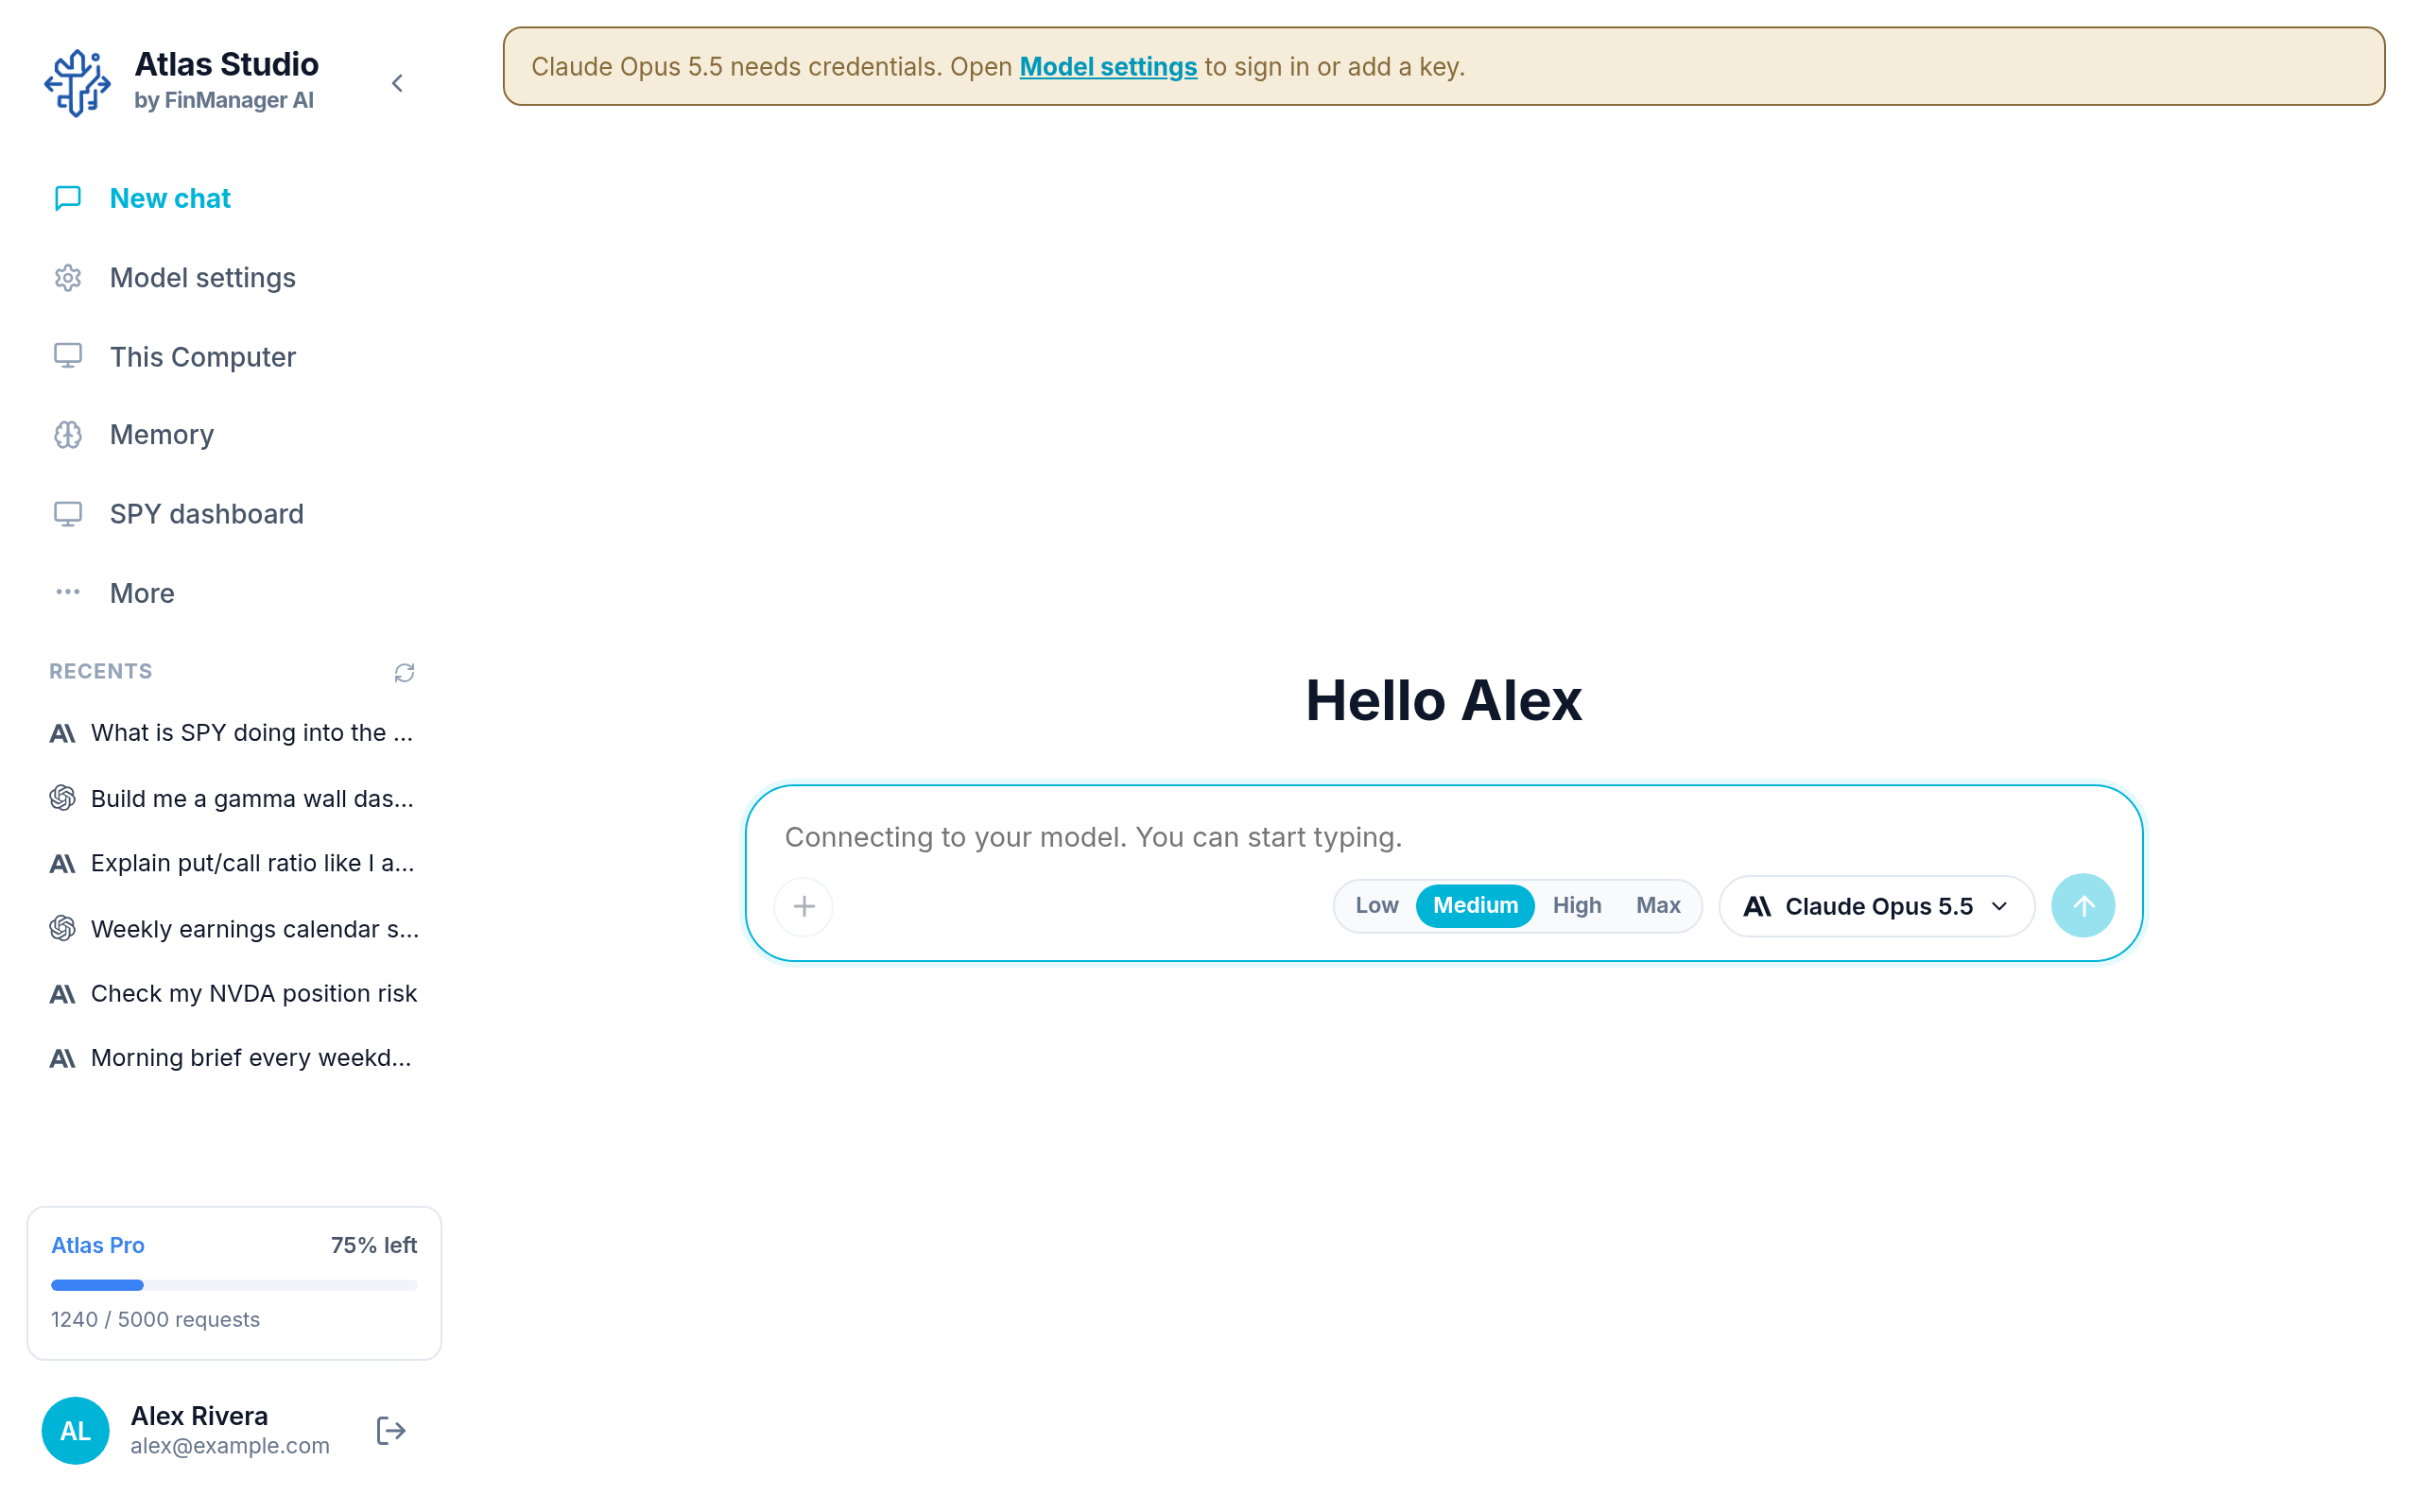Click the three-dots icon beside More

click(x=68, y=592)
